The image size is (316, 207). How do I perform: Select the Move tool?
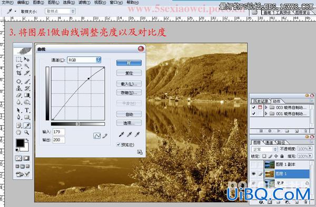[27, 59]
